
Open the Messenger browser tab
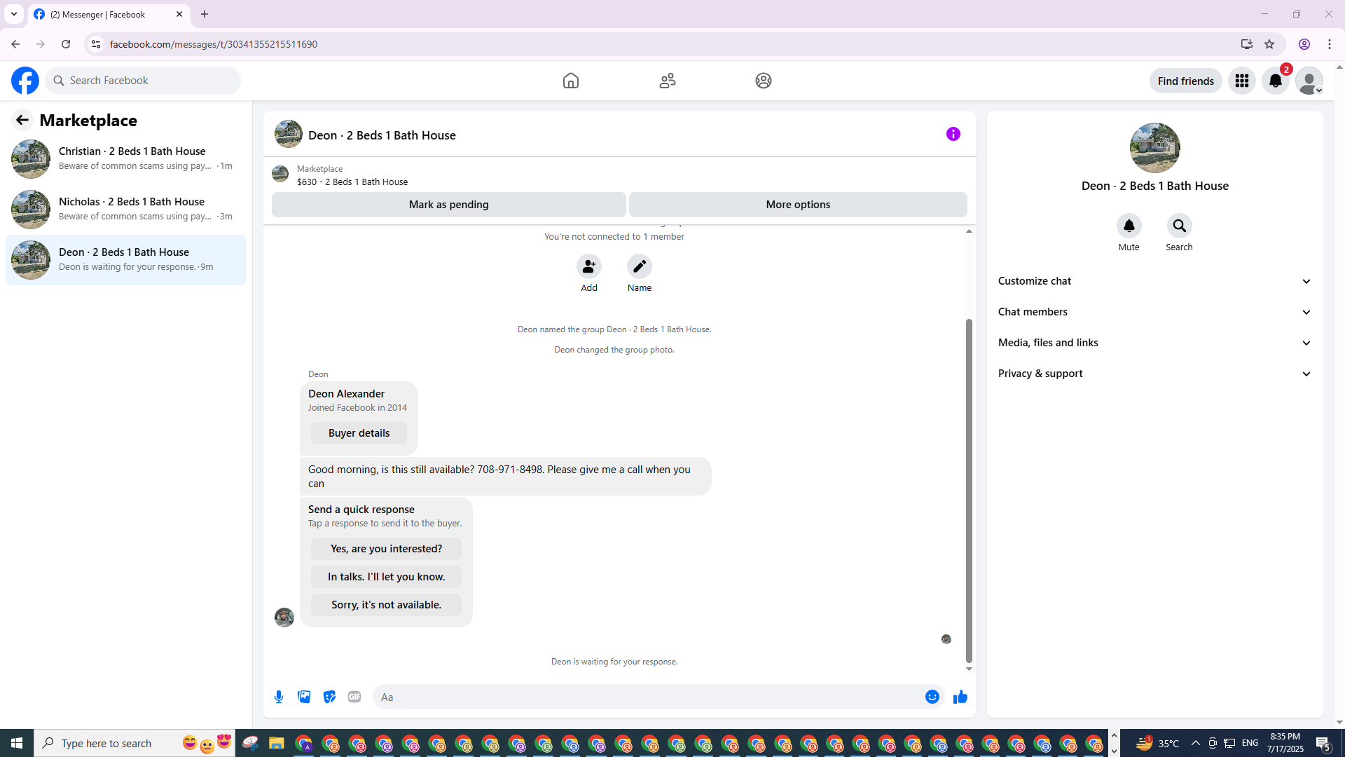tap(109, 14)
